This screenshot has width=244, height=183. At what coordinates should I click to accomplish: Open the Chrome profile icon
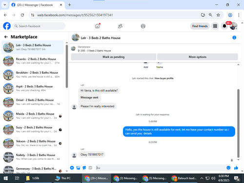tap(230, 15)
